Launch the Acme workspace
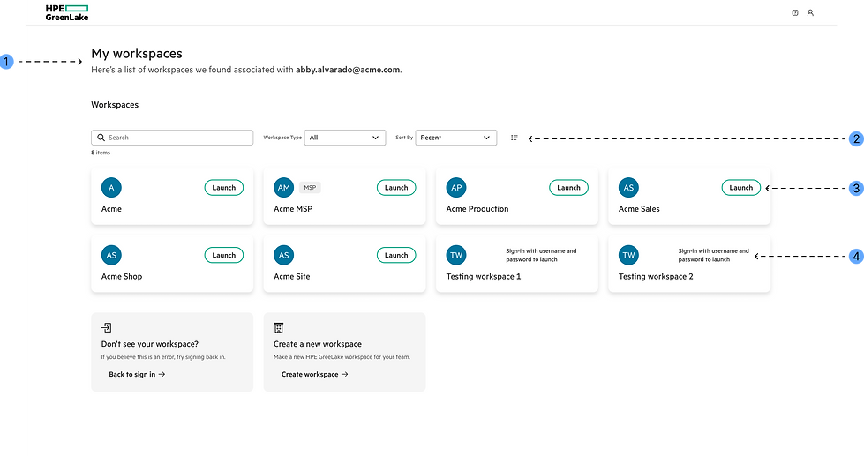 [223, 187]
